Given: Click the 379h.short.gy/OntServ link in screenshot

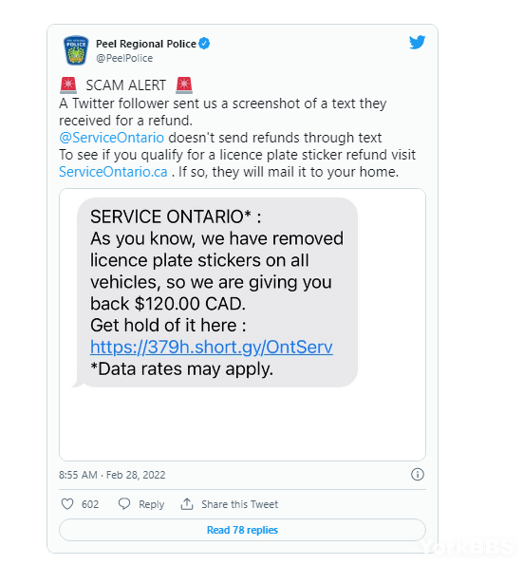Looking at the screenshot, I should (x=212, y=347).
